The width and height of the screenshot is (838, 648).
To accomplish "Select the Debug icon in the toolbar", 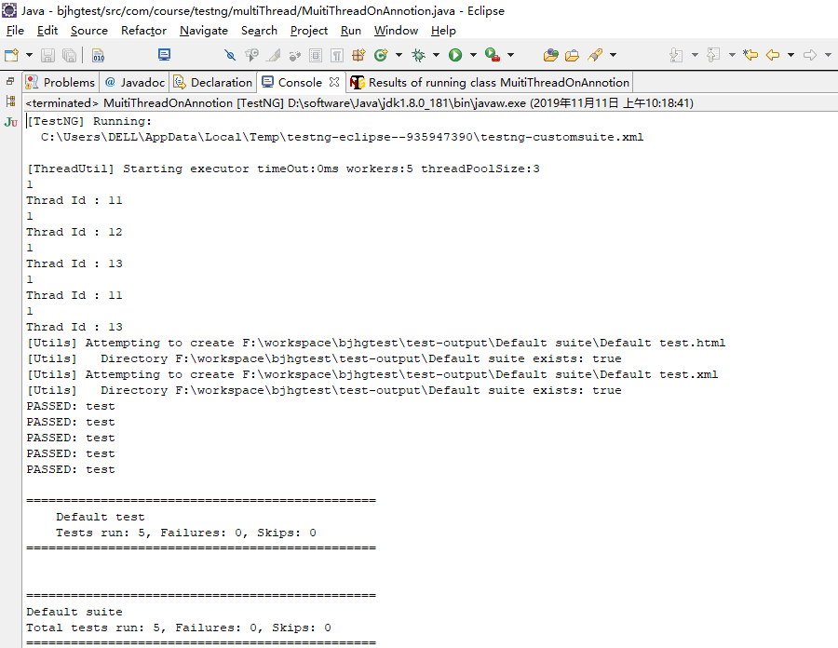I will point(417,56).
